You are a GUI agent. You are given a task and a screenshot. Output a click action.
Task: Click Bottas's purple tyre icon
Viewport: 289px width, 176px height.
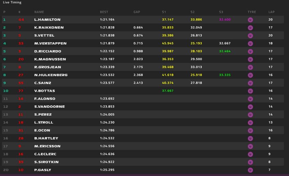[x=250, y=91]
